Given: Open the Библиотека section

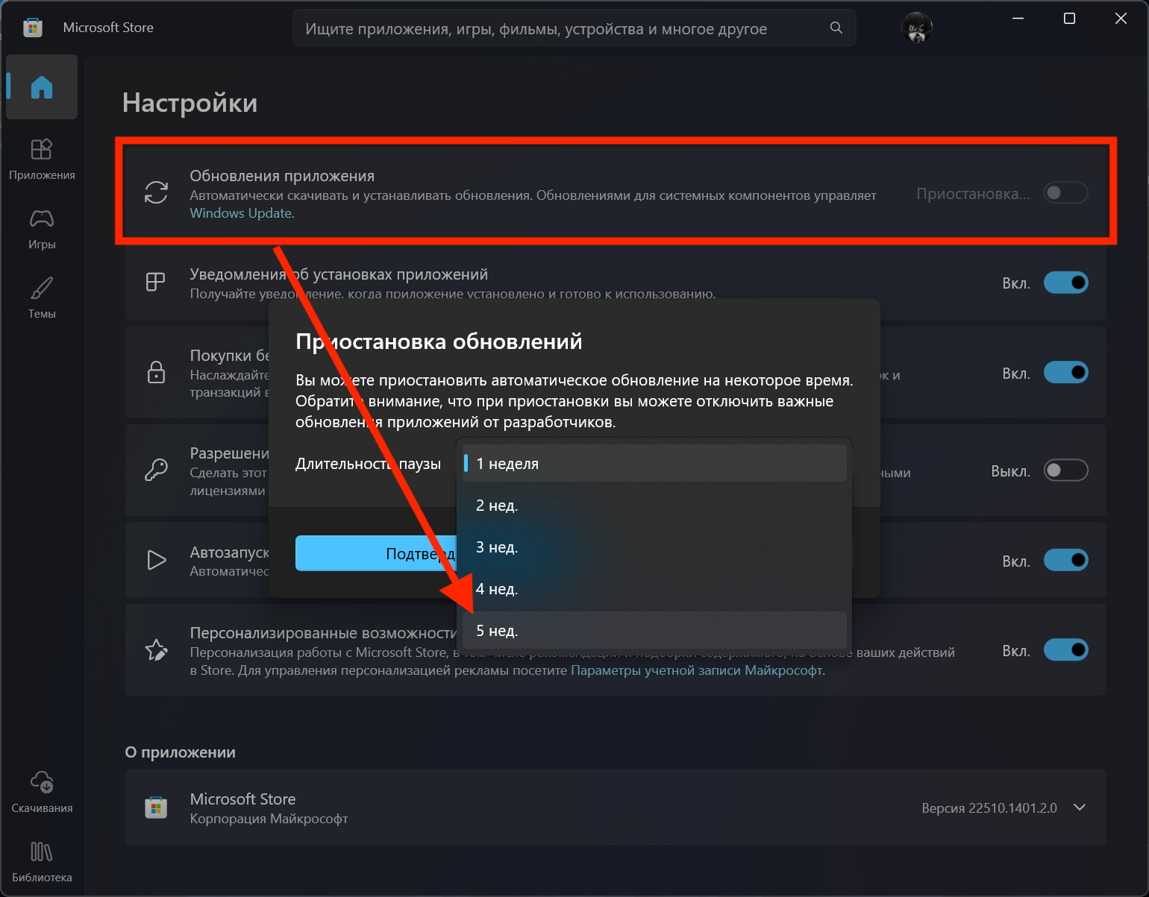Looking at the screenshot, I should point(42,861).
